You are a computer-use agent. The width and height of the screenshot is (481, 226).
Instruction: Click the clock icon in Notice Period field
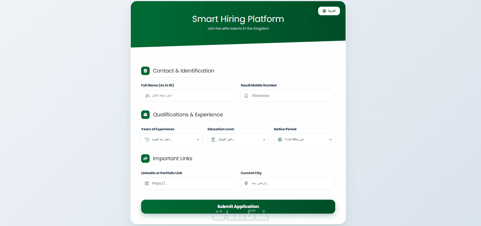coord(280,140)
